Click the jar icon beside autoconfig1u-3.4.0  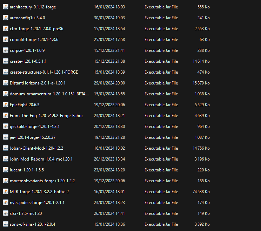(6, 18)
